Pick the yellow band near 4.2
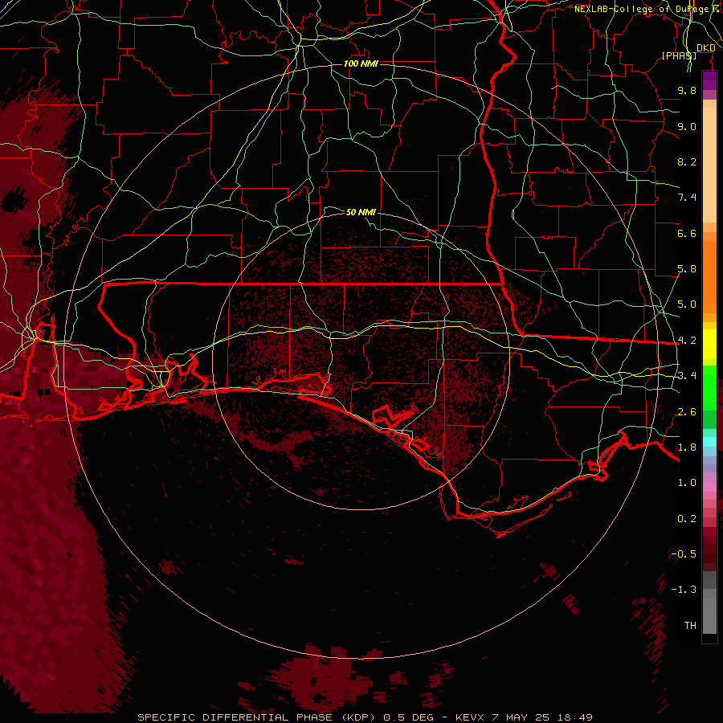The height and width of the screenshot is (723, 723). point(709,344)
